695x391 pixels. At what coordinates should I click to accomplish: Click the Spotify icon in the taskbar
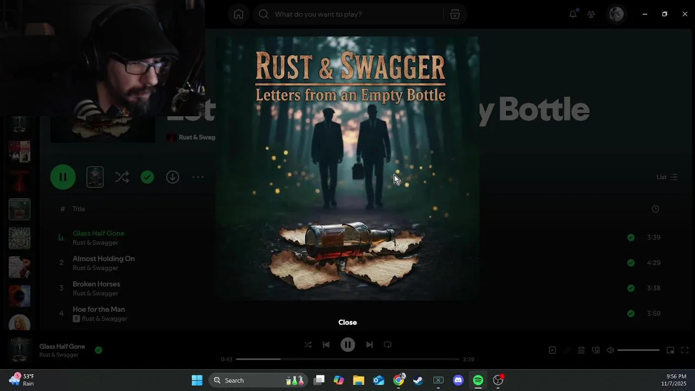[478, 380]
